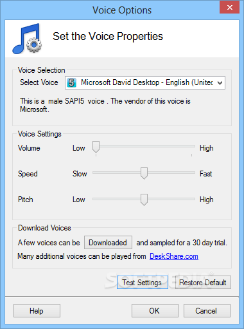Click the Test Settings button
This screenshot has width=244, height=329.
click(x=143, y=283)
